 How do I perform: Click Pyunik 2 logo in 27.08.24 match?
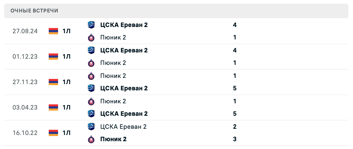click(91, 37)
